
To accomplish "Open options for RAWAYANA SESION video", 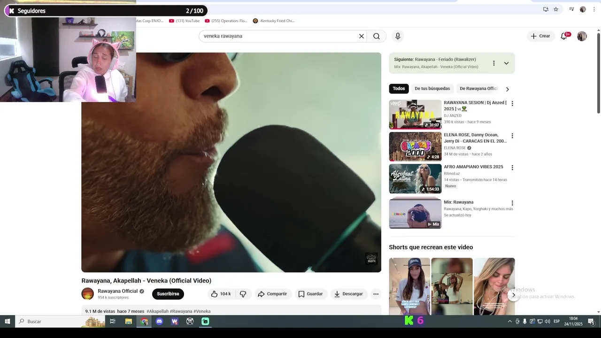I will pos(512,103).
